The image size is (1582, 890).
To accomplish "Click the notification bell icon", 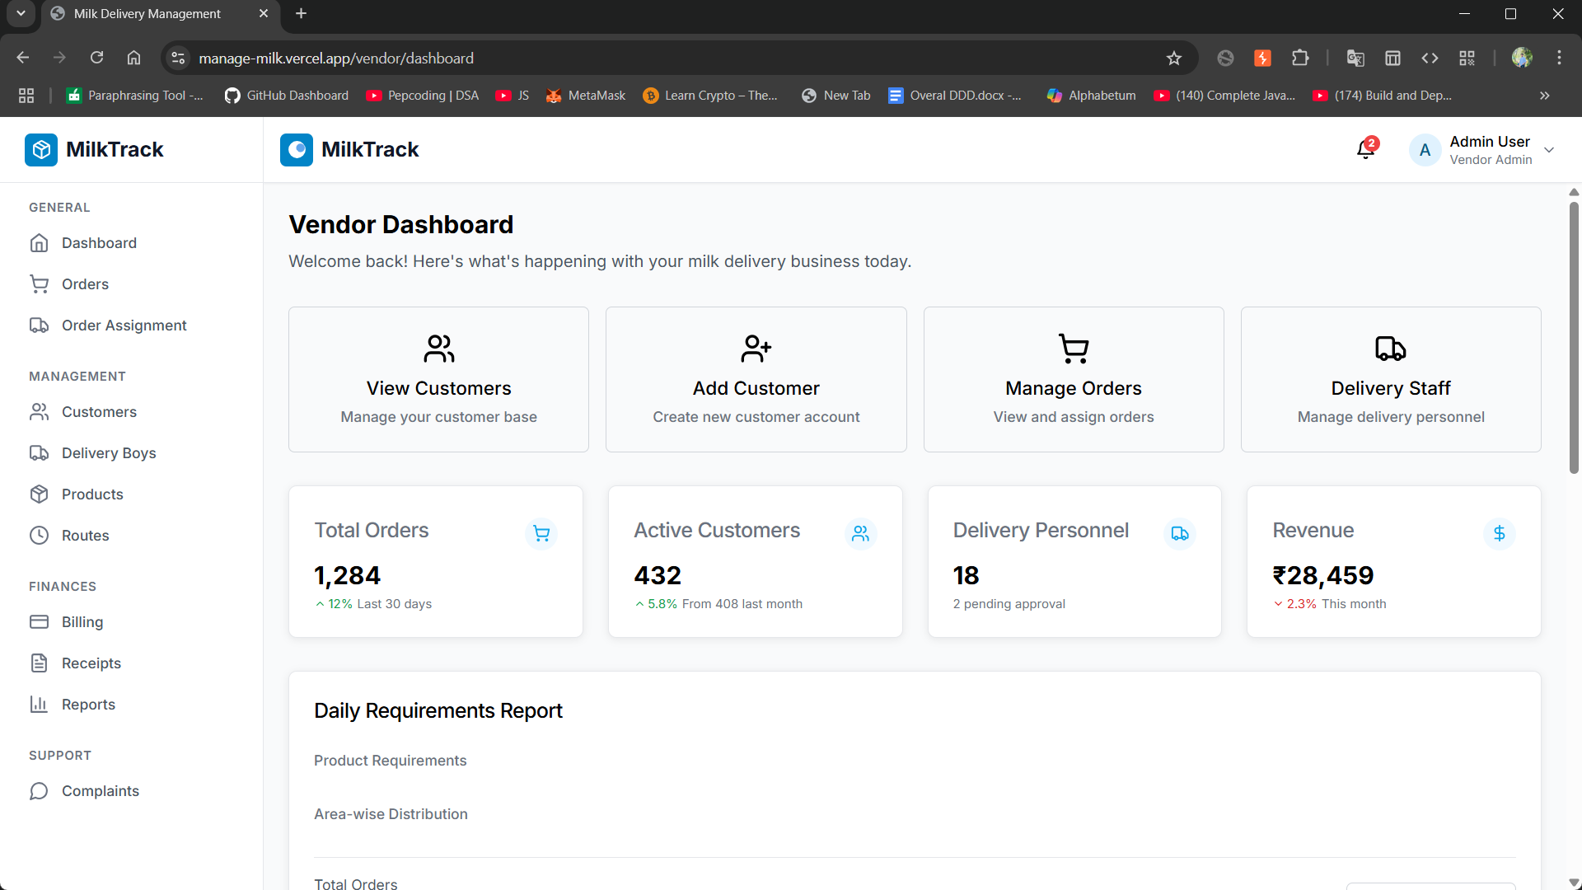I will click(1365, 149).
